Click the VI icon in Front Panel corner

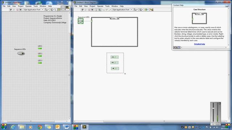tap(68, 8)
